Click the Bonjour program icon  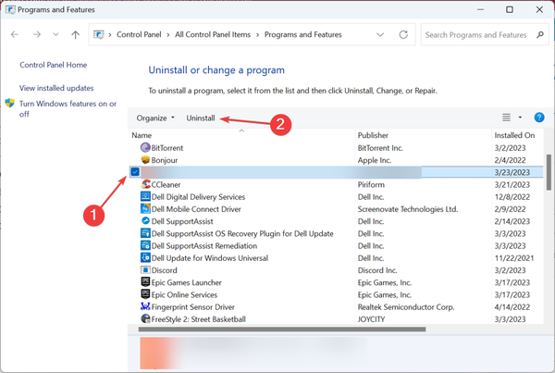[145, 160]
